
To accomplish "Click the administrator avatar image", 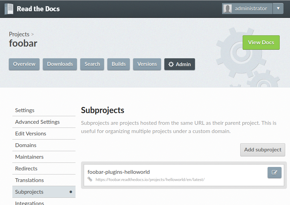I will 228,9.
